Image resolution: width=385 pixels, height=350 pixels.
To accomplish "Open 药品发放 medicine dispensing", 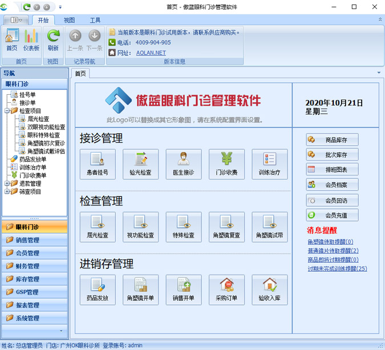I will click(x=98, y=289).
